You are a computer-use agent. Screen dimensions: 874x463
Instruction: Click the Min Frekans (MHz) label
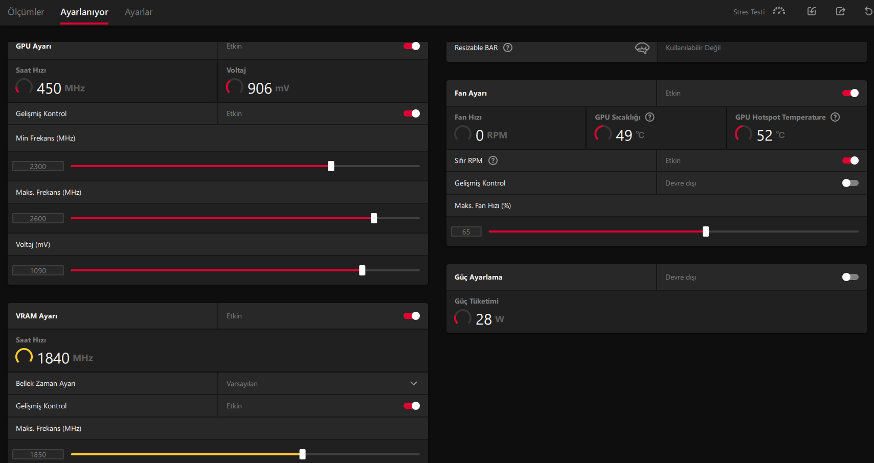click(x=46, y=138)
